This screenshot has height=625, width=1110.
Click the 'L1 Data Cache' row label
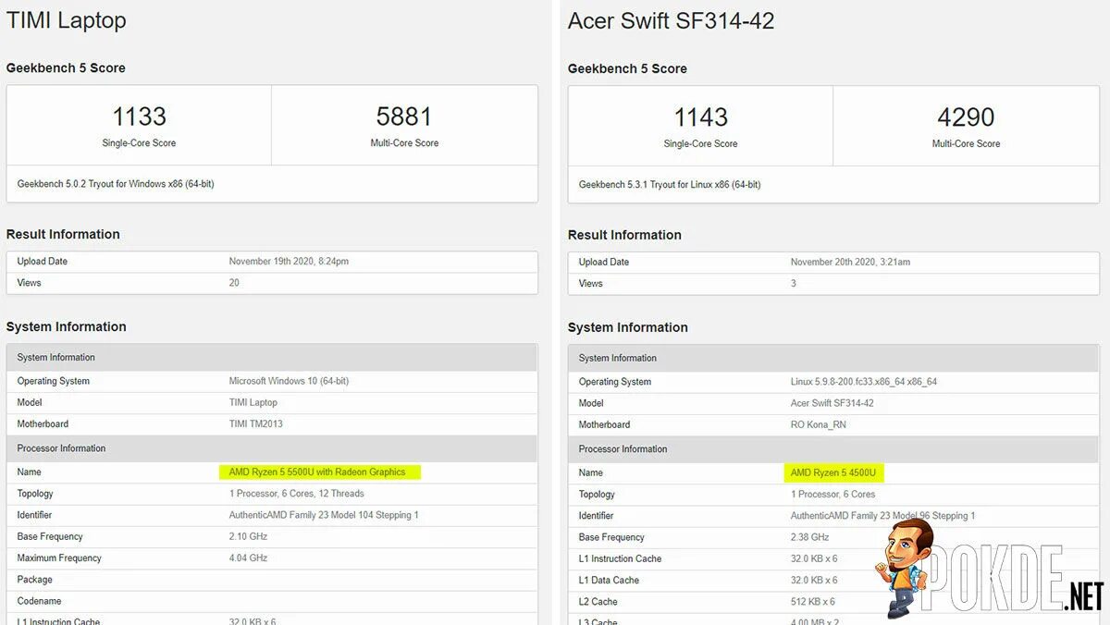[x=609, y=581]
